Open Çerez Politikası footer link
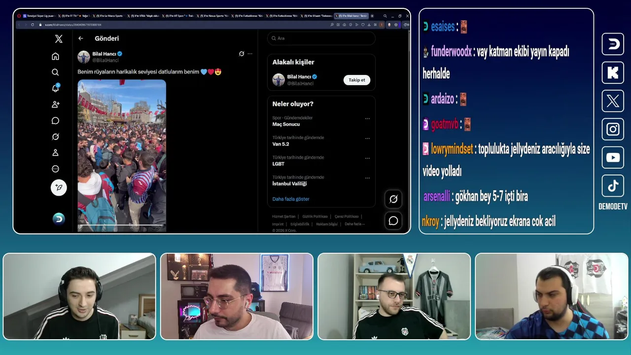Screen dimensions: 631x355 click(x=347, y=216)
